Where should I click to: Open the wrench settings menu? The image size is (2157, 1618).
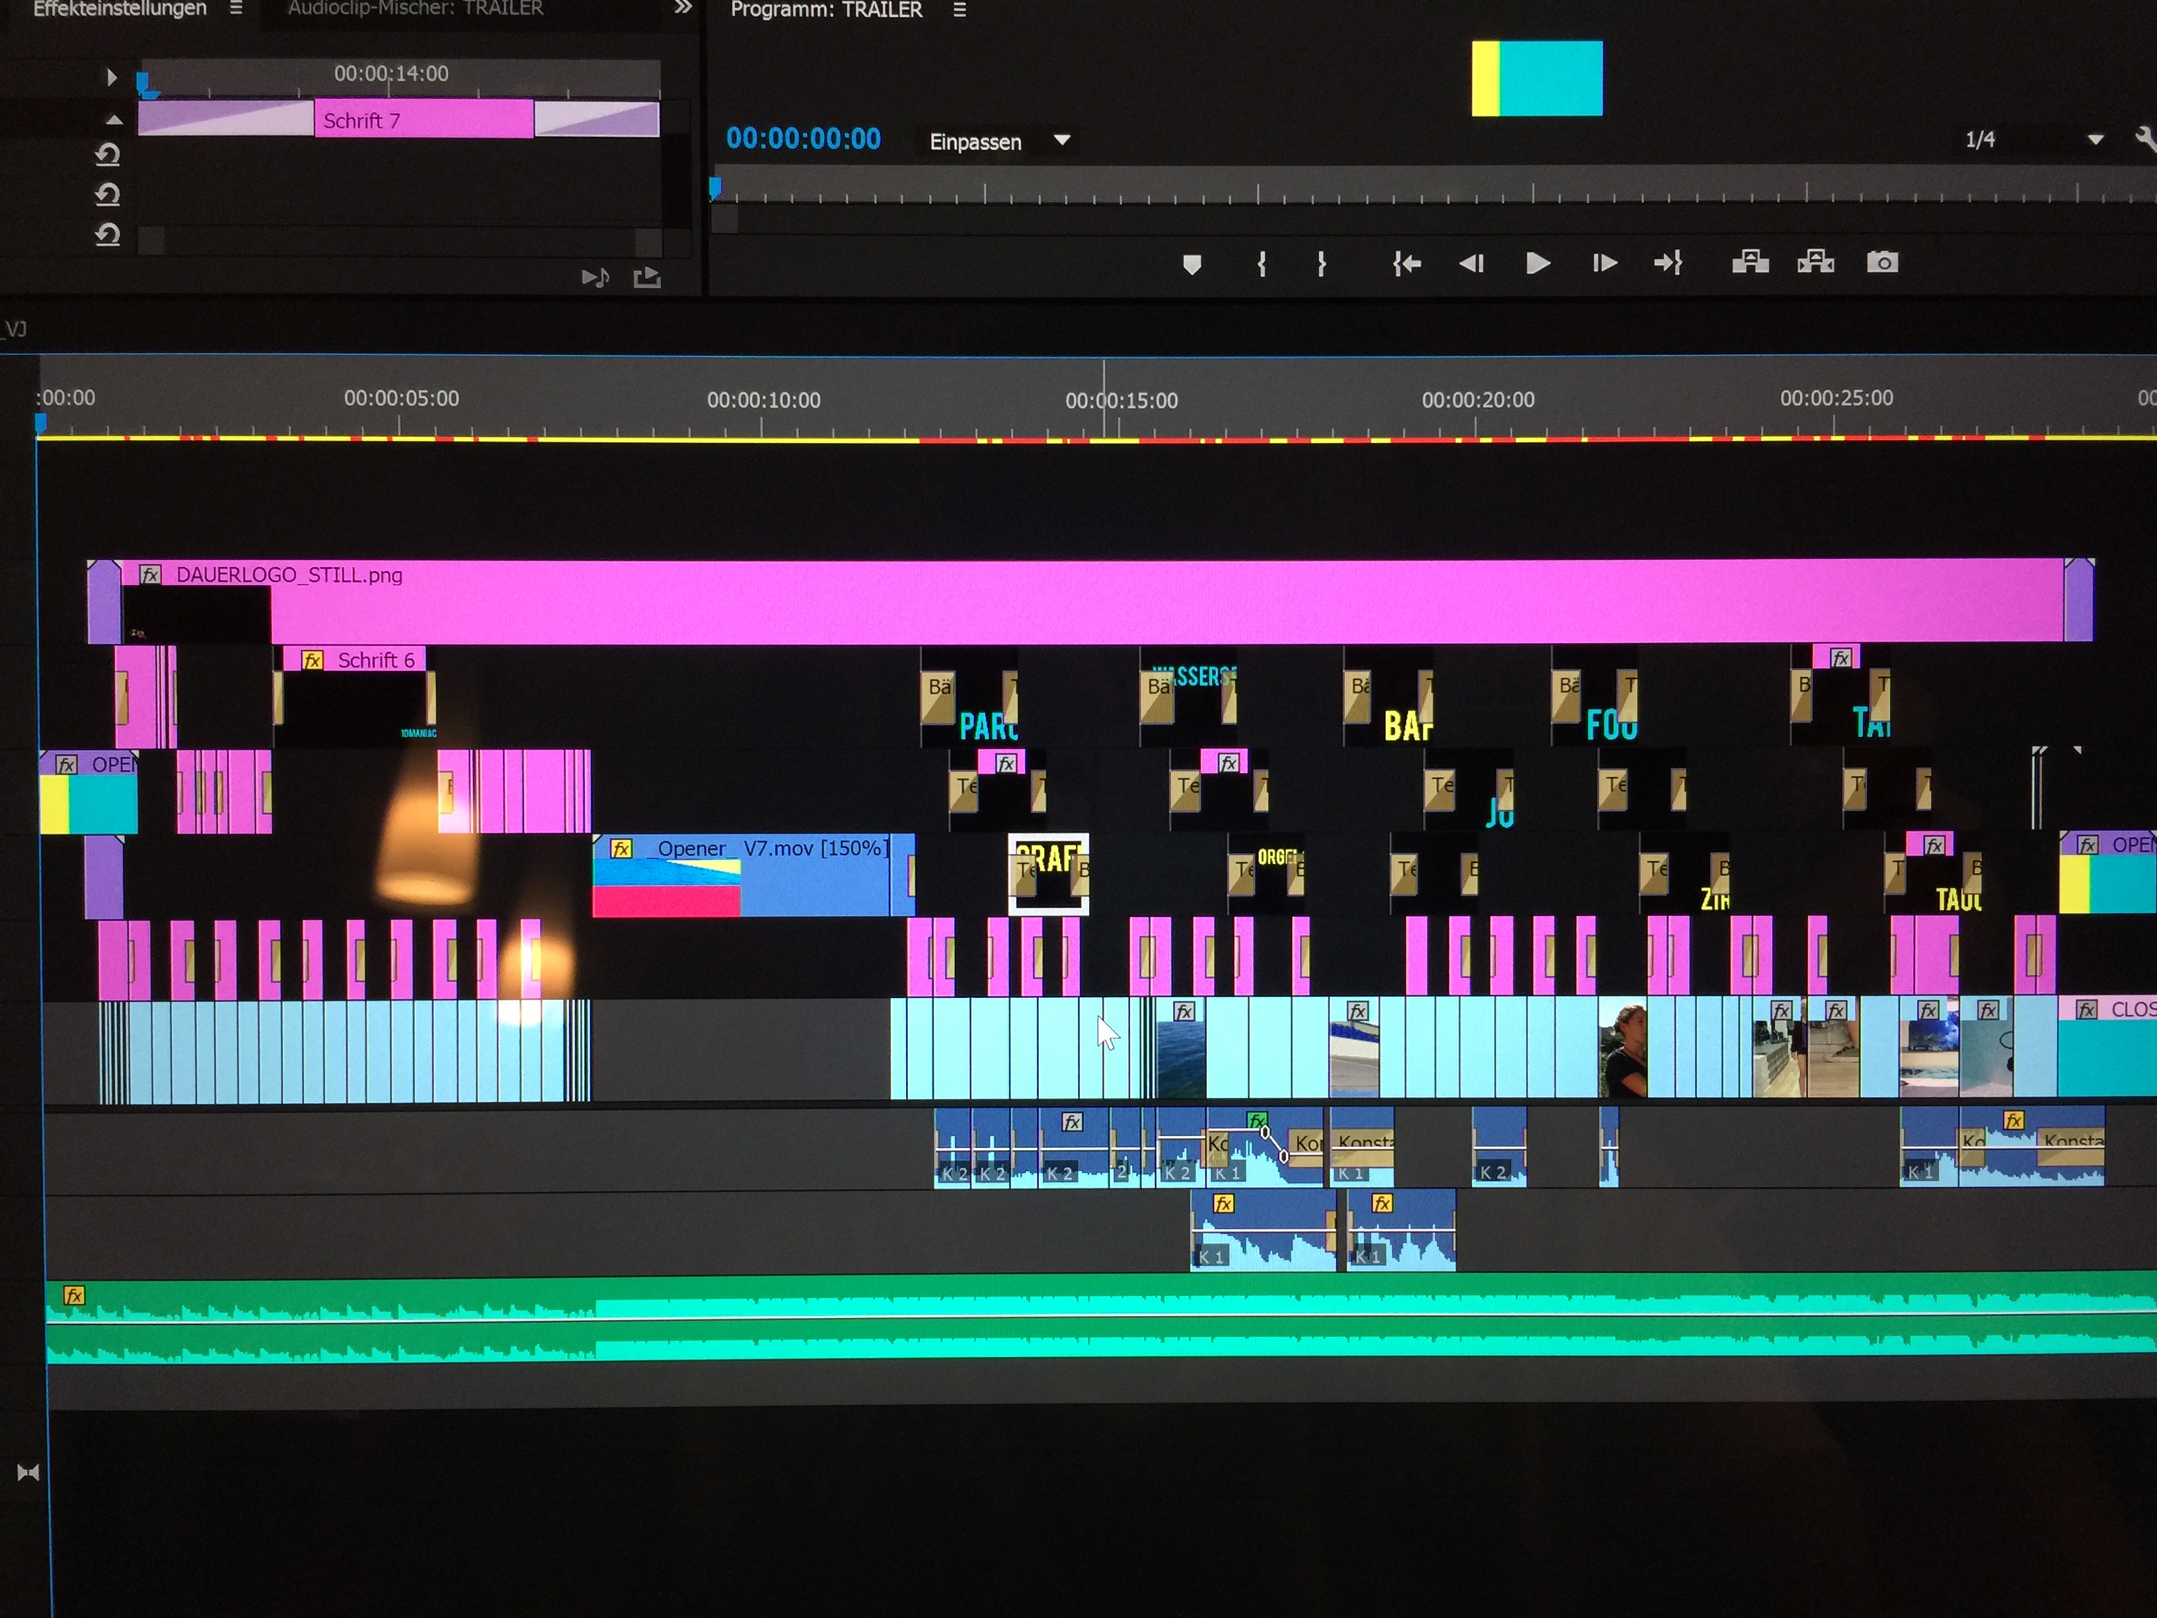[x=2145, y=139]
